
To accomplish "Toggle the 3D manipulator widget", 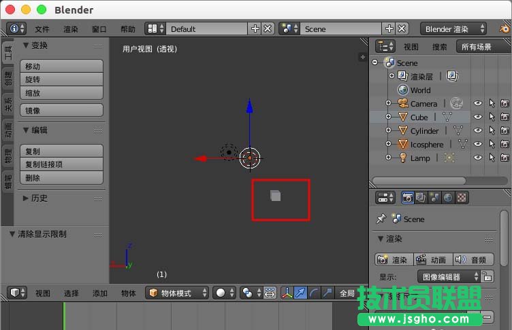I will (287, 293).
